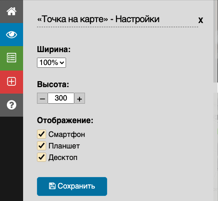This screenshot has width=218, height=201.
Task: Click the Сохранить button text
Action: click(76, 186)
